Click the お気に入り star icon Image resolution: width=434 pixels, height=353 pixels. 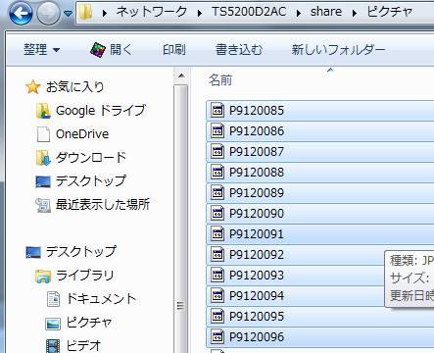coord(33,87)
